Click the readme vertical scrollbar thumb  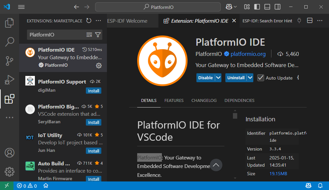(x=235, y=116)
